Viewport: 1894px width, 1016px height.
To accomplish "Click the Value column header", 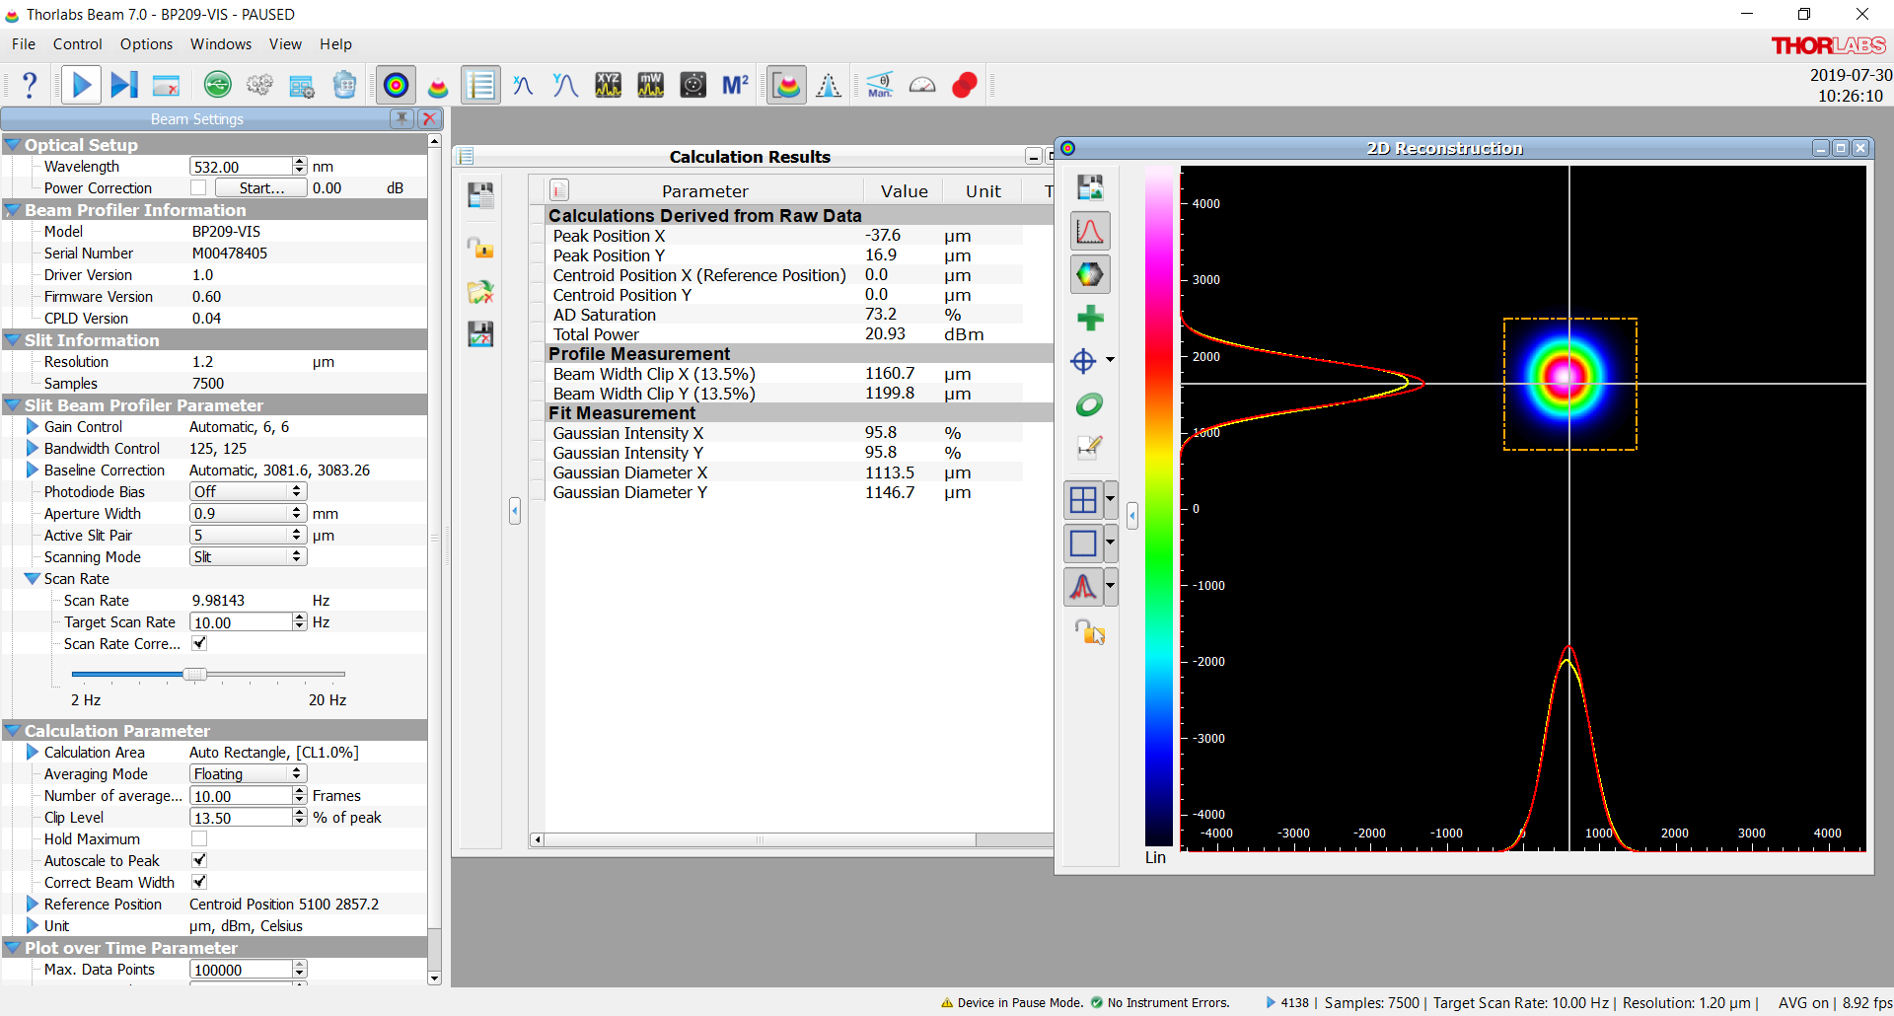I will (x=904, y=190).
